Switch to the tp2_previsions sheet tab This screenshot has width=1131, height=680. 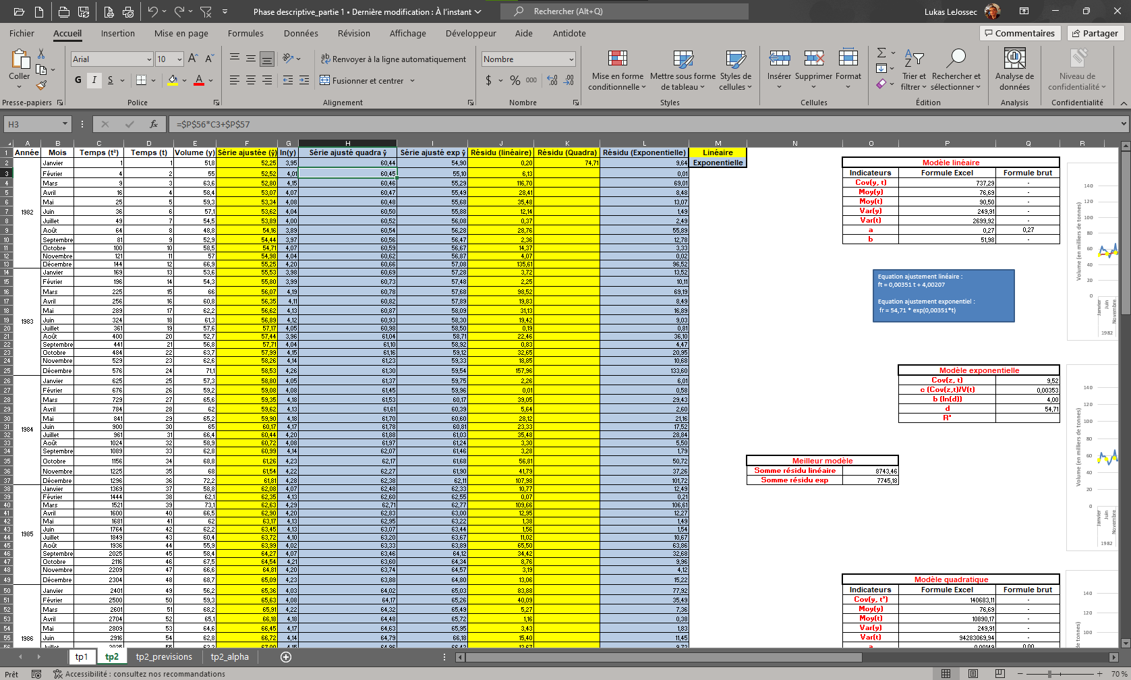pyautogui.click(x=164, y=657)
